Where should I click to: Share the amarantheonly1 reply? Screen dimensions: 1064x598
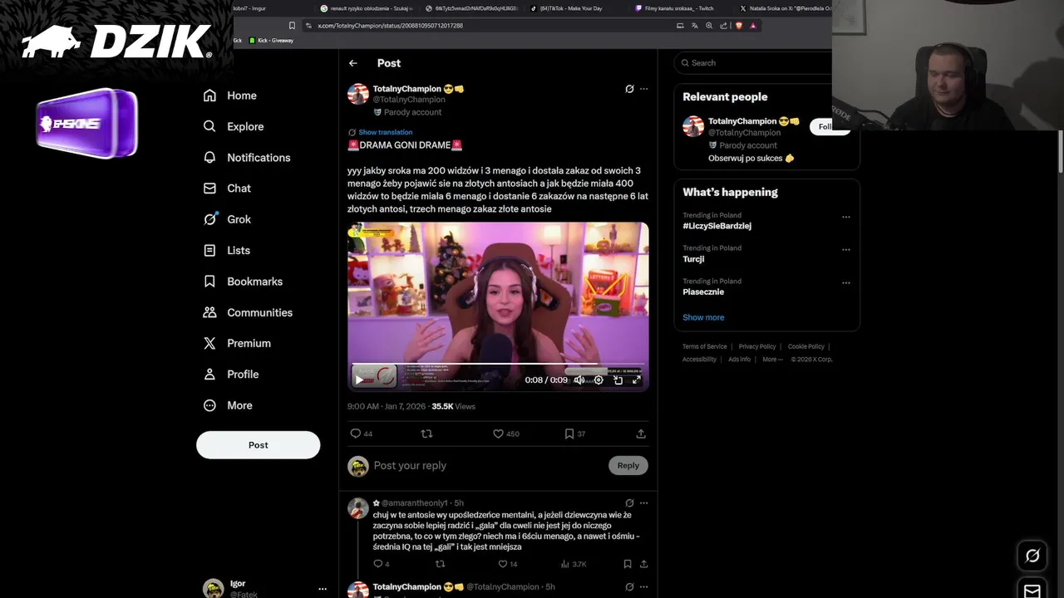pos(643,564)
